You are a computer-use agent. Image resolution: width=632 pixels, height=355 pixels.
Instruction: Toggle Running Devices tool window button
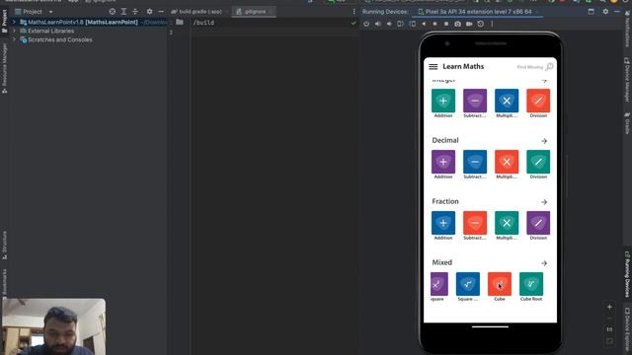coord(627,274)
